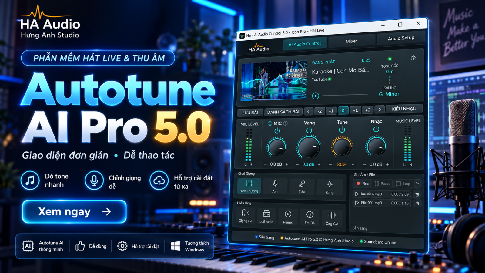Click the music note Dò tone nhanh icon
This screenshot has height=273, width=485.
coord(30,180)
